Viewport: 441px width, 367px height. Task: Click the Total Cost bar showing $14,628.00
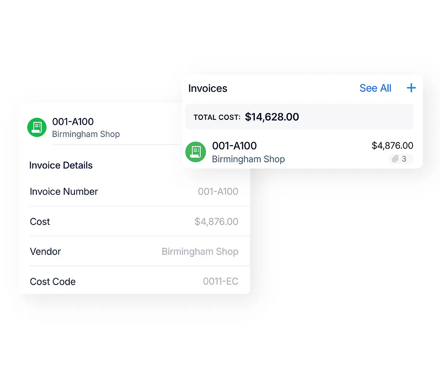(x=299, y=117)
